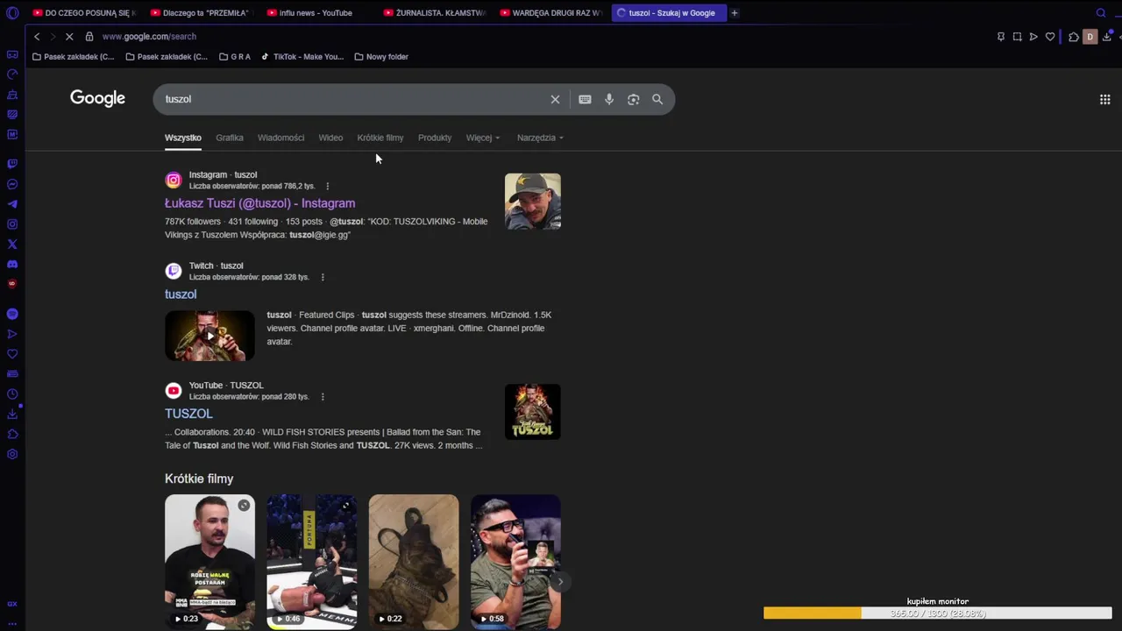
Task: Open the 'Nowy folder' bookmark folder
Action: [381, 57]
